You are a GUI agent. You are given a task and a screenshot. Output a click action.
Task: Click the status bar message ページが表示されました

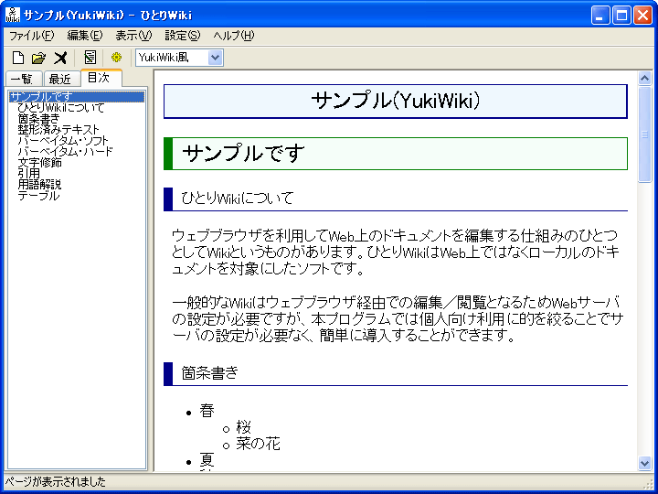55,482
